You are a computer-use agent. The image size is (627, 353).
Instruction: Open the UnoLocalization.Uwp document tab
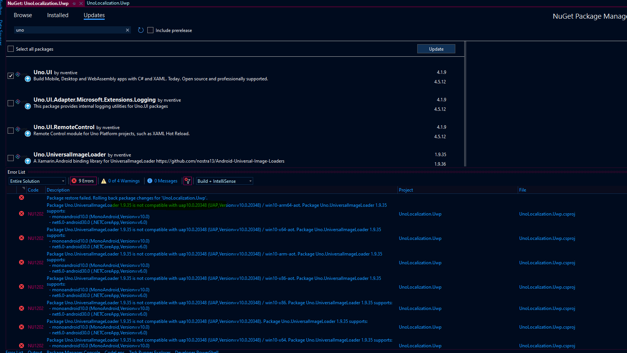tap(108, 3)
